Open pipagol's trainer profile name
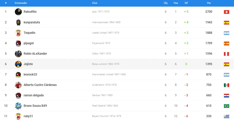Viewport: 234px width, 120px height. tap(28, 43)
